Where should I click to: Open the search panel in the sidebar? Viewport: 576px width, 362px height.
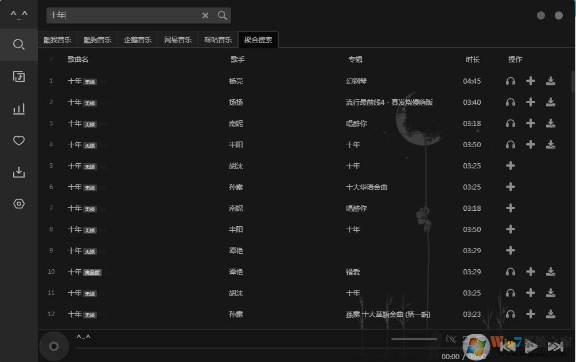pyautogui.click(x=18, y=44)
